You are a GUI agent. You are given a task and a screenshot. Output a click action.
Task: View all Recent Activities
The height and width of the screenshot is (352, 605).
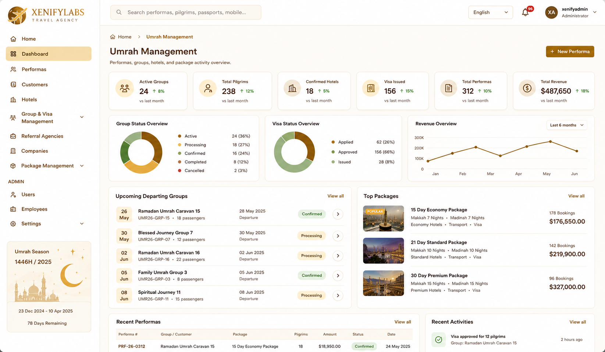[x=577, y=322]
